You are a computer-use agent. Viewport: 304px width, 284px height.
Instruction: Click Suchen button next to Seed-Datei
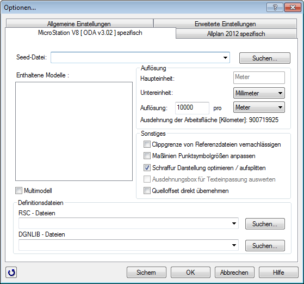pyautogui.click(x=265, y=58)
